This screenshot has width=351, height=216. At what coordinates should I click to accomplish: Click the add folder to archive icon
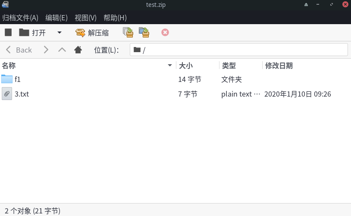pyautogui.click(x=144, y=32)
